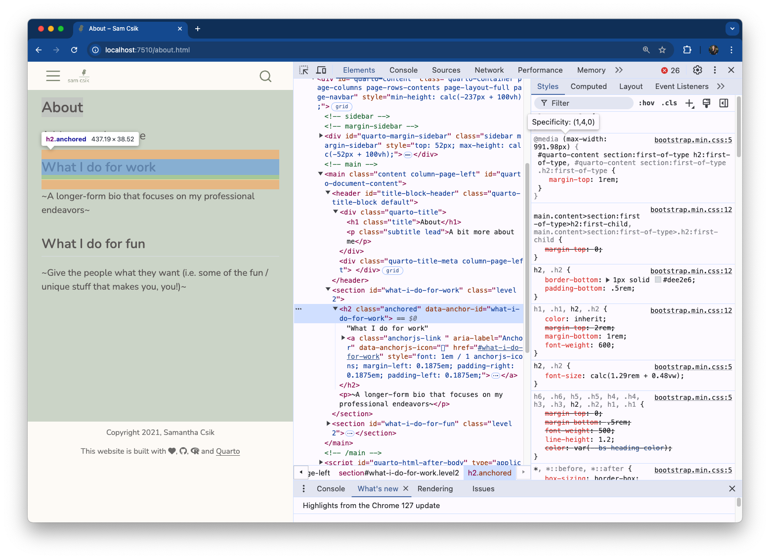Toggle the :hov element state panel
The image size is (770, 559).
pos(646,103)
